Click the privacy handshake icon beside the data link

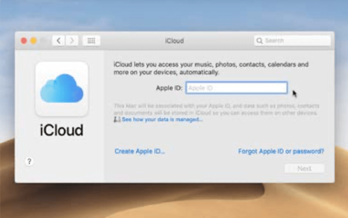coord(117,119)
